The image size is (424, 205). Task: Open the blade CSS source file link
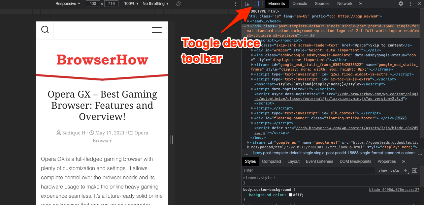click(394, 190)
